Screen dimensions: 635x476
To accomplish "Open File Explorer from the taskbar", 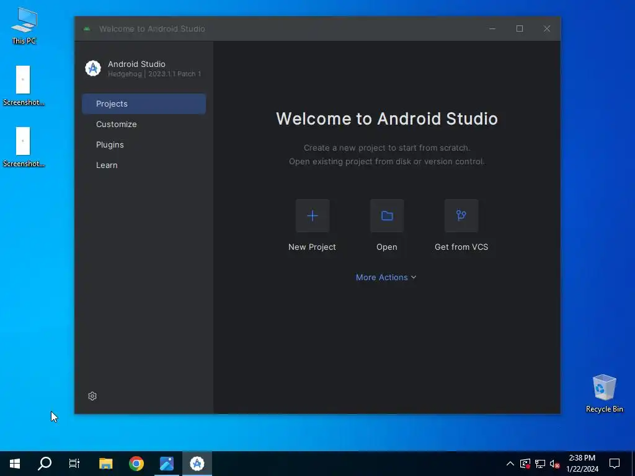I will tap(105, 464).
